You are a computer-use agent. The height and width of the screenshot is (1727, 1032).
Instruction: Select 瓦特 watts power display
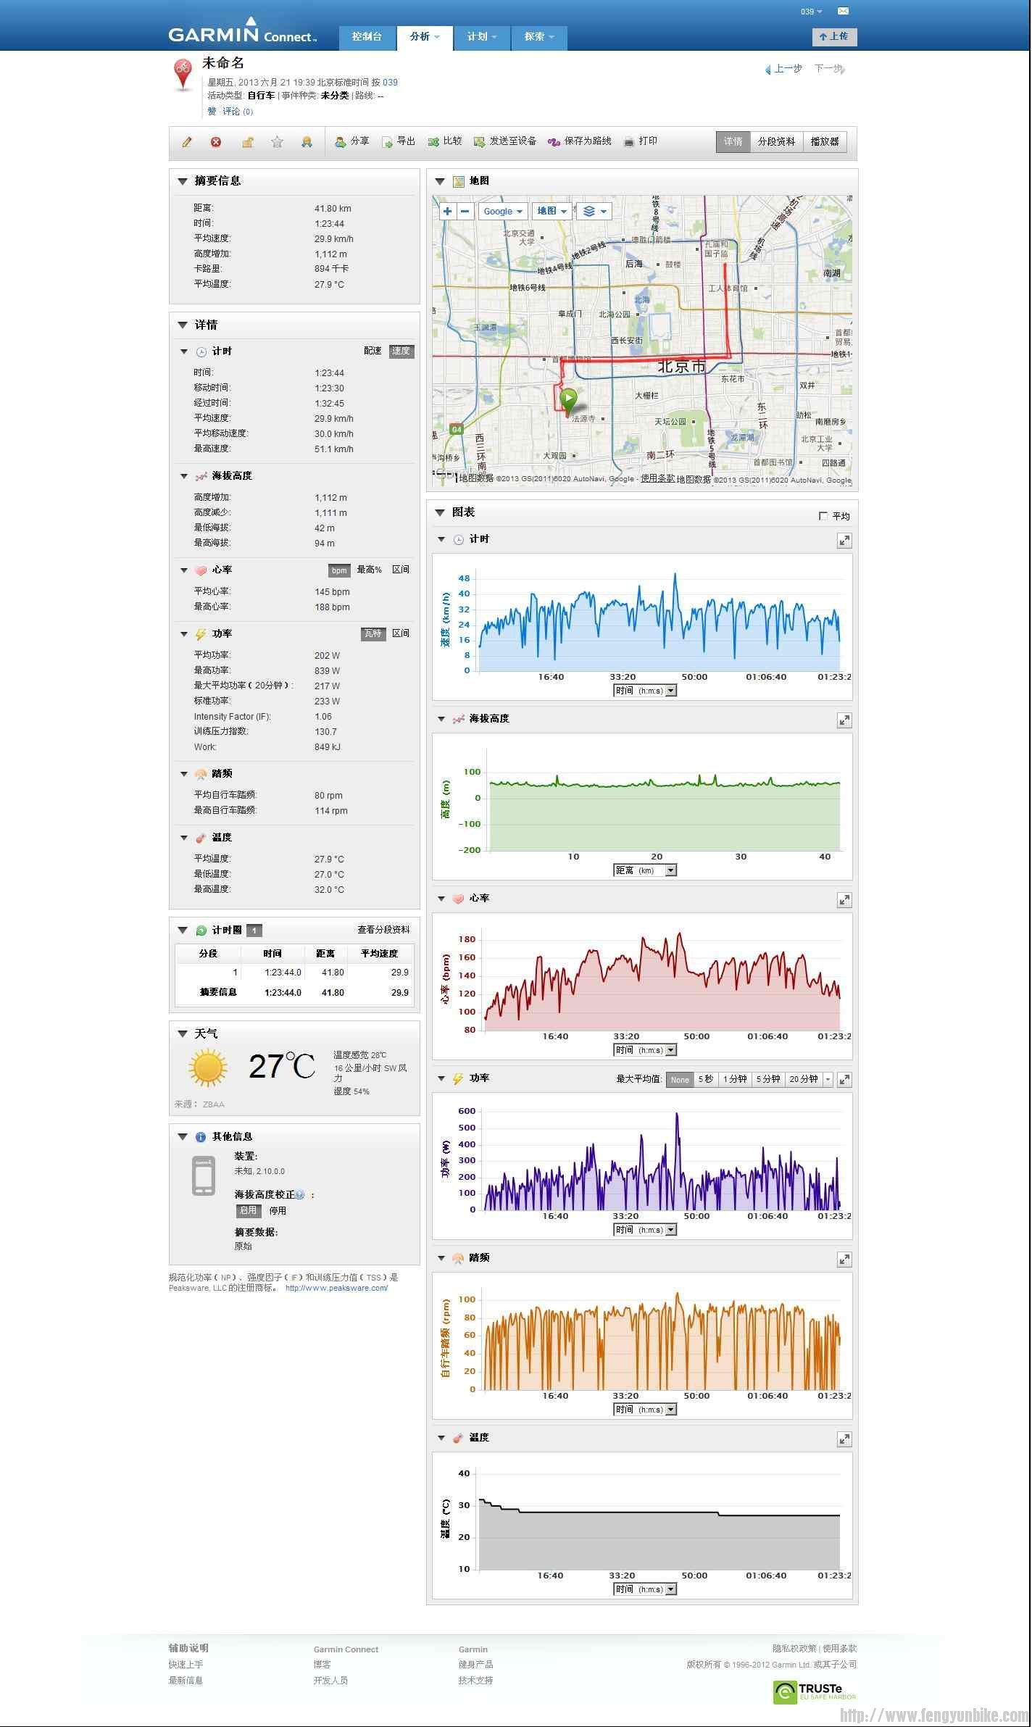[373, 633]
